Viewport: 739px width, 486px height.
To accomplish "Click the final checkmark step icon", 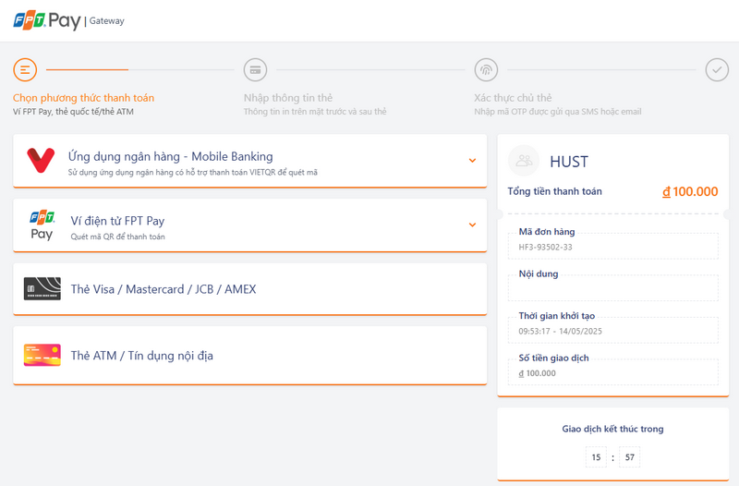I will click(x=717, y=69).
